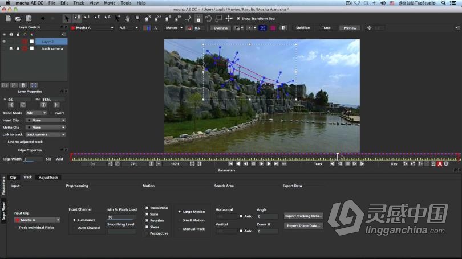Open the Dope Sheet side tab

tap(3, 211)
